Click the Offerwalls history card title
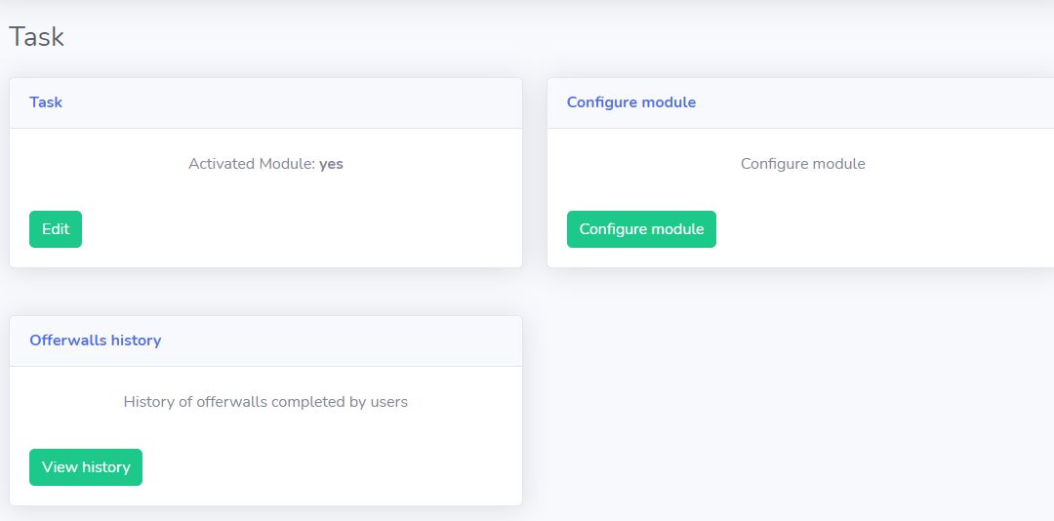This screenshot has height=521, width=1054. [96, 341]
